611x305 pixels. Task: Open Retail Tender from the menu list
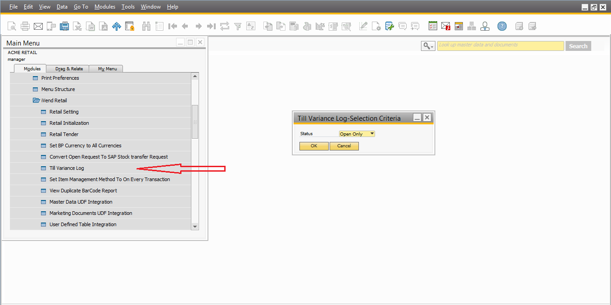pyautogui.click(x=64, y=134)
